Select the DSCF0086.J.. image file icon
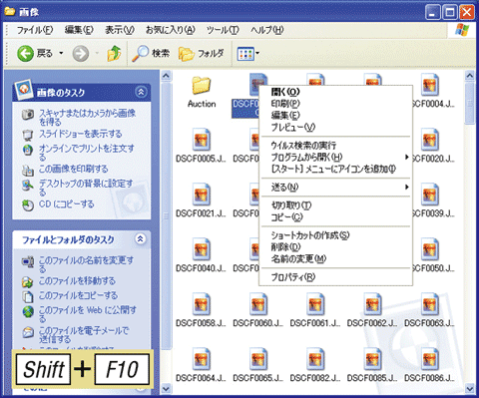The width and height of the screenshot is (479, 398). coord(430,359)
